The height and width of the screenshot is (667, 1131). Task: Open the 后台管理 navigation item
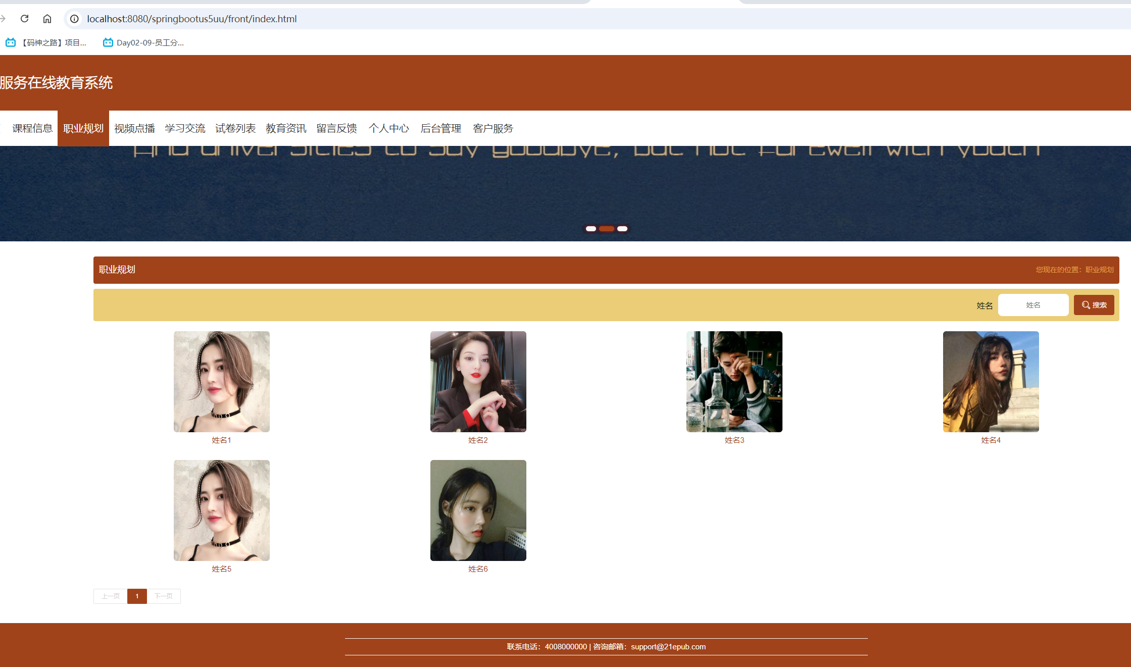[441, 128]
